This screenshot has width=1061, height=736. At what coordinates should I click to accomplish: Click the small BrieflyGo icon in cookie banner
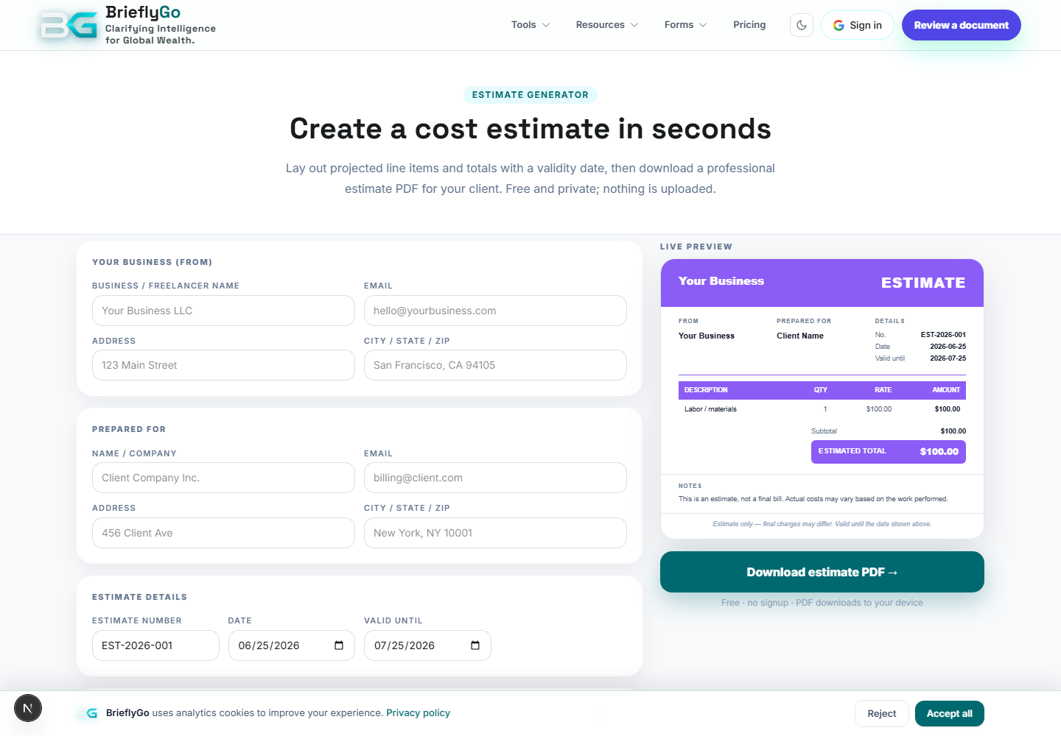[87, 713]
